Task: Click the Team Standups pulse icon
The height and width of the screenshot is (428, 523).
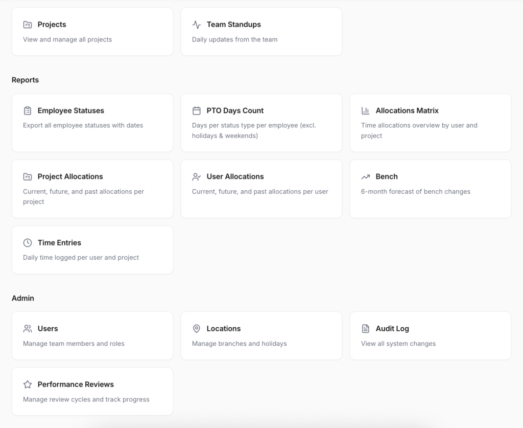Action: tap(196, 24)
